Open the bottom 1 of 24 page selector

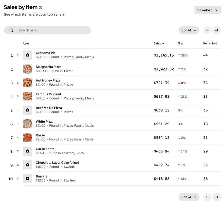pos(189,197)
